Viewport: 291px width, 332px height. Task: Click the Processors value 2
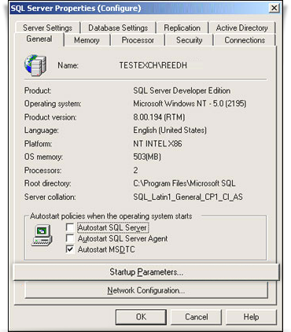(135, 170)
